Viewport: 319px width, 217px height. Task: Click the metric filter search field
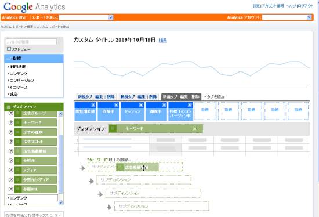(31, 42)
